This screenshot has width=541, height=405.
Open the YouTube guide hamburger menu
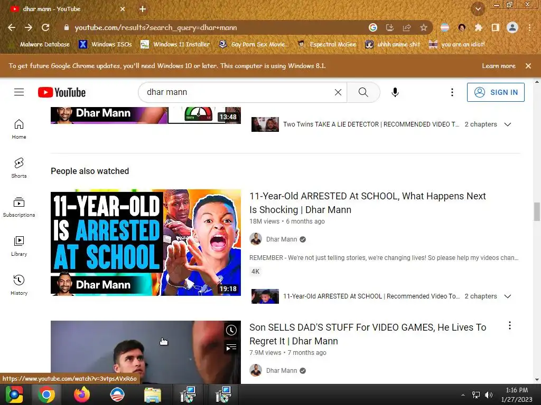pyautogui.click(x=19, y=92)
